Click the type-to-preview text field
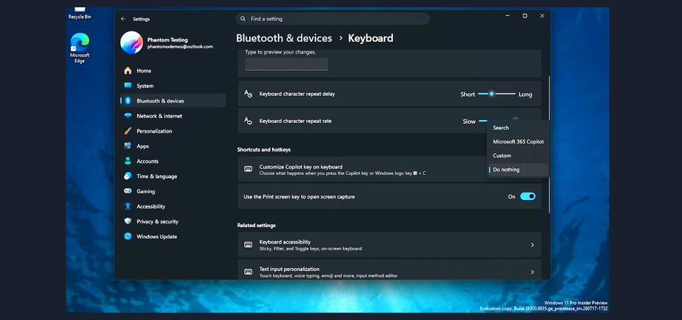682x320 pixels. pyautogui.click(x=287, y=64)
